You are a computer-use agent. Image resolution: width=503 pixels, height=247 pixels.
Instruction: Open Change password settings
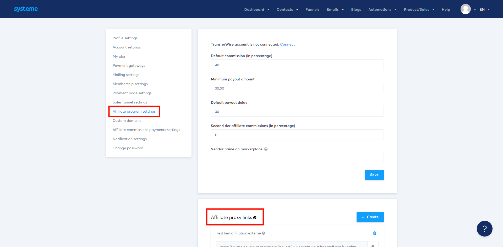(x=128, y=148)
